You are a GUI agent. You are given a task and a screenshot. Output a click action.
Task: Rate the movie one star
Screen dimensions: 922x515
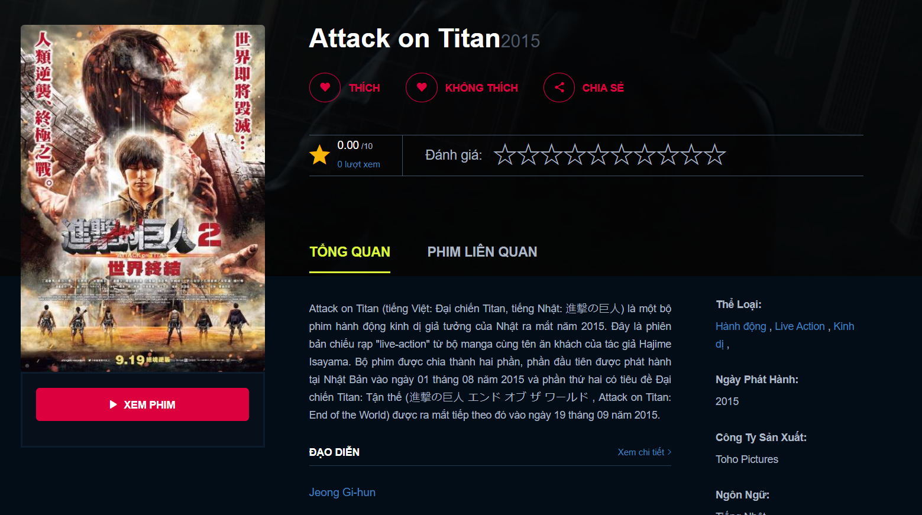pyautogui.click(x=504, y=155)
